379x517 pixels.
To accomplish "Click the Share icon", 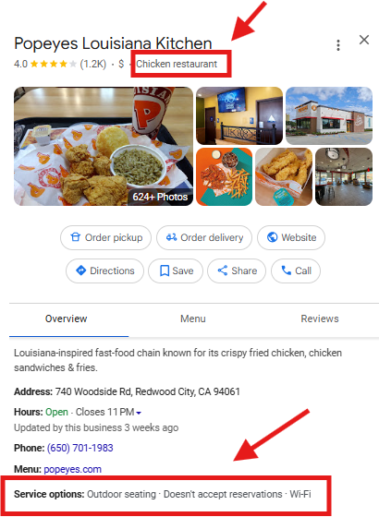I will point(223,271).
